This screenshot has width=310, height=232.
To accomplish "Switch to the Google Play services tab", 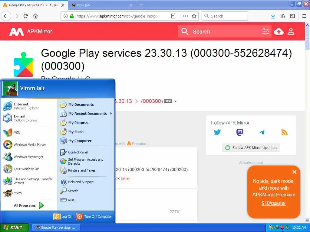I will (34, 5).
